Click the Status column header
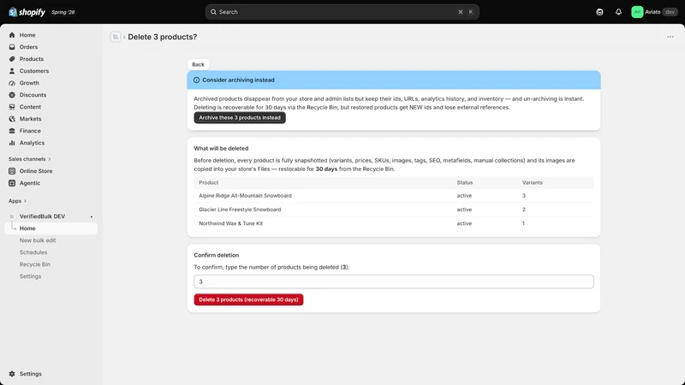This screenshot has height=385, width=685. [x=464, y=182]
